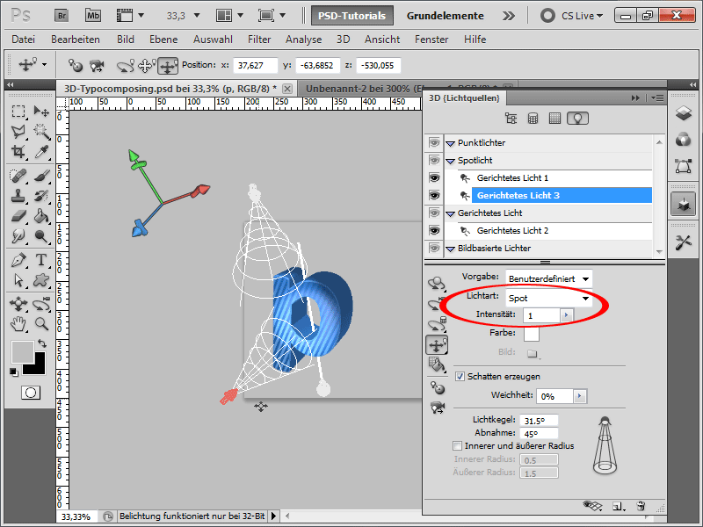Select the Hand tool
The width and height of the screenshot is (703, 527).
[18, 323]
